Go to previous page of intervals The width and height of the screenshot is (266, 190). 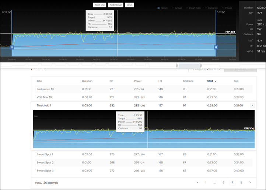tap(197, 183)
